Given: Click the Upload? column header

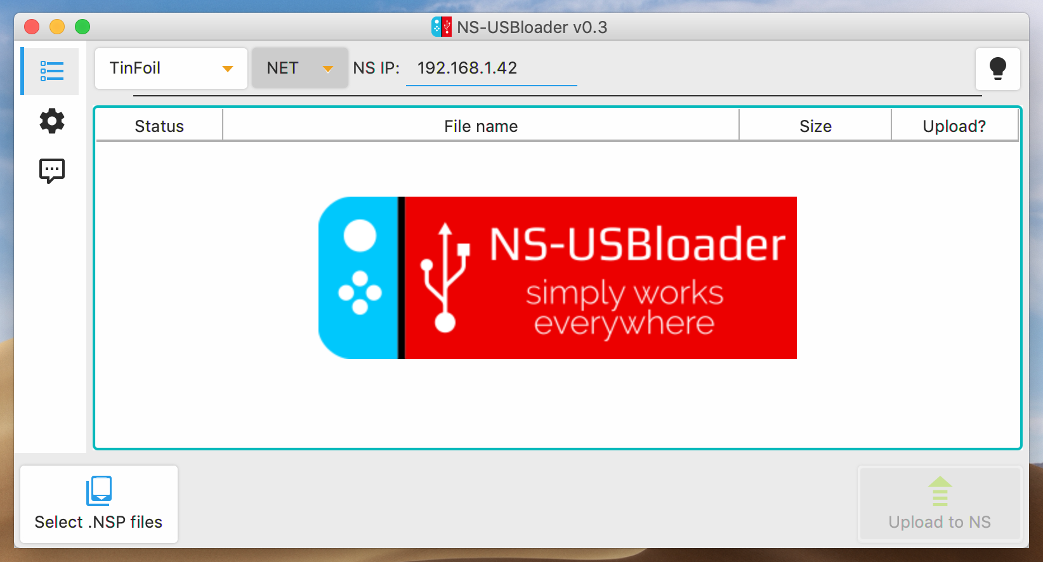Looking at the screenshot, I should tap(954, 126).
